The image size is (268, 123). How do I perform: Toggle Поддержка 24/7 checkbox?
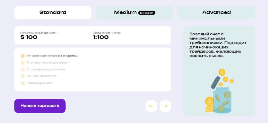point(22,83)
